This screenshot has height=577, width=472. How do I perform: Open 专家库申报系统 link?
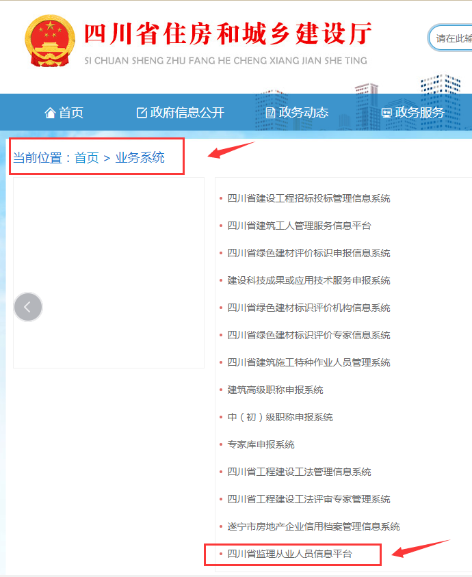tap(261, 444)
